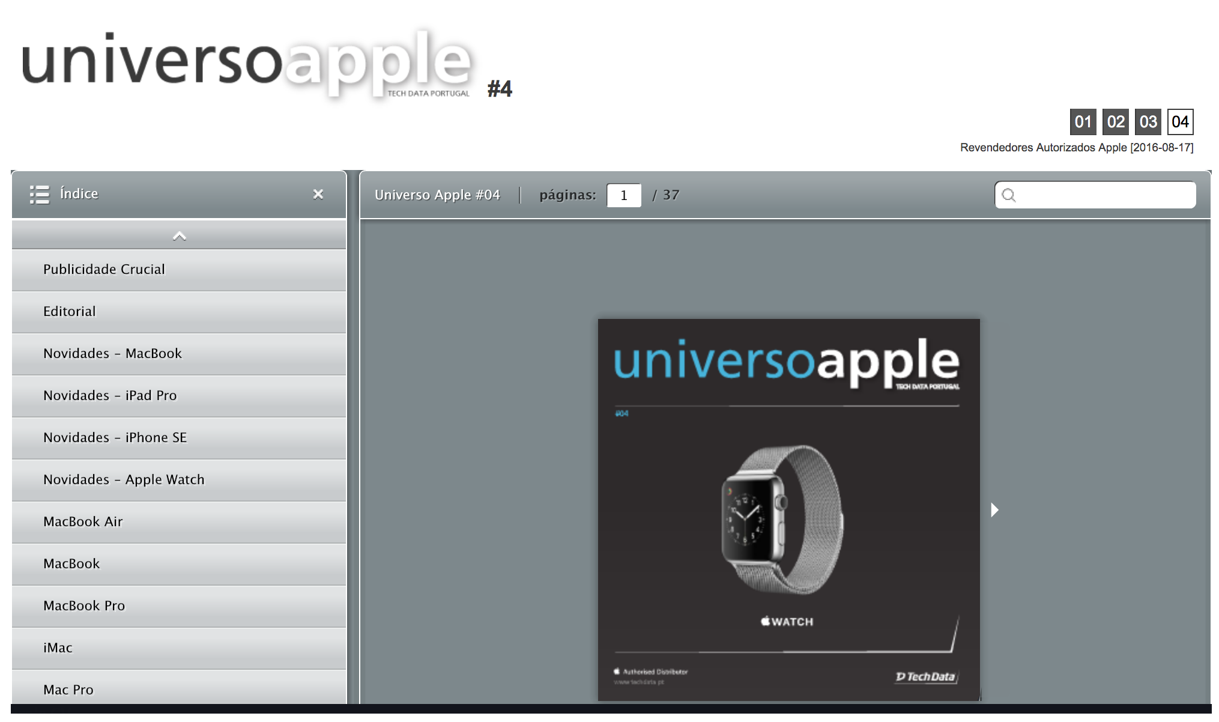Select Novidades – iPhone SE entry

[x=114, y=437]
